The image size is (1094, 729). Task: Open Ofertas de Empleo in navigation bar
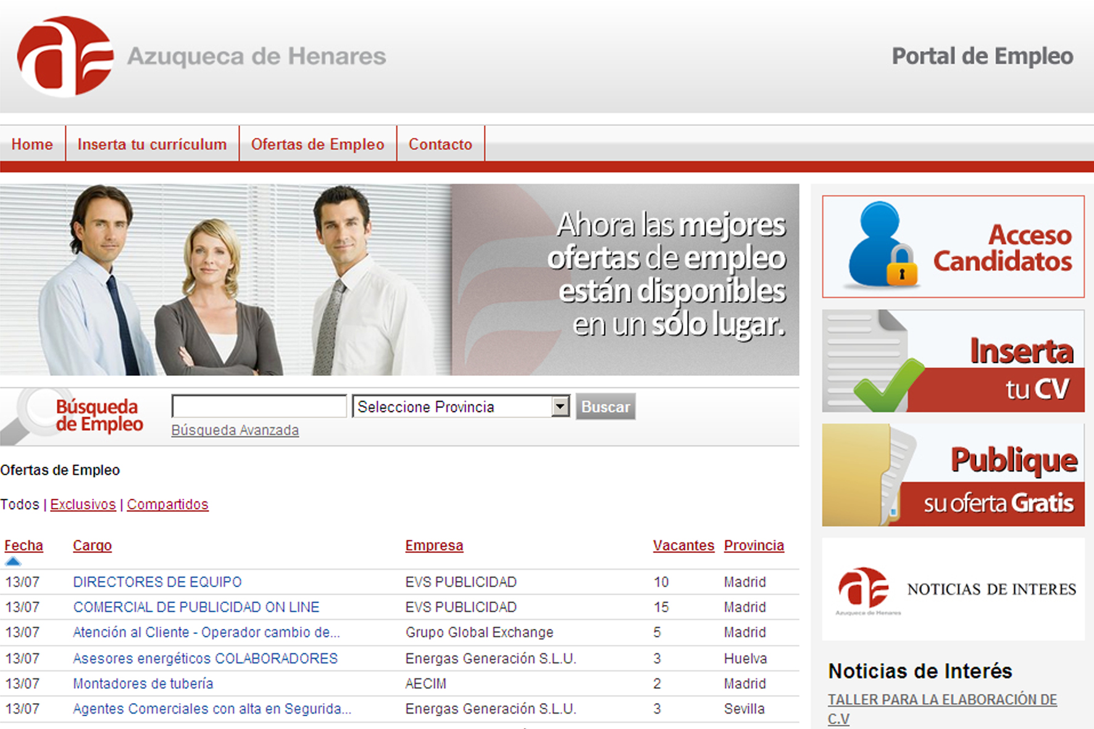[x=317, y=144]
